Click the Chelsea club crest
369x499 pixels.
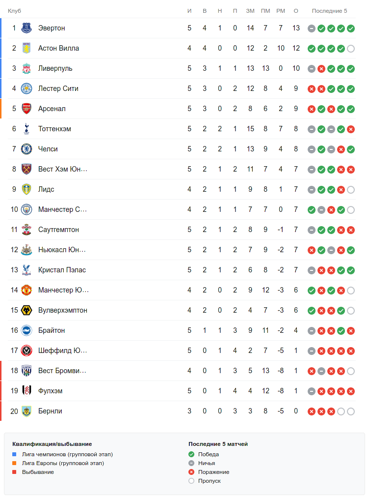pos(26,149)
